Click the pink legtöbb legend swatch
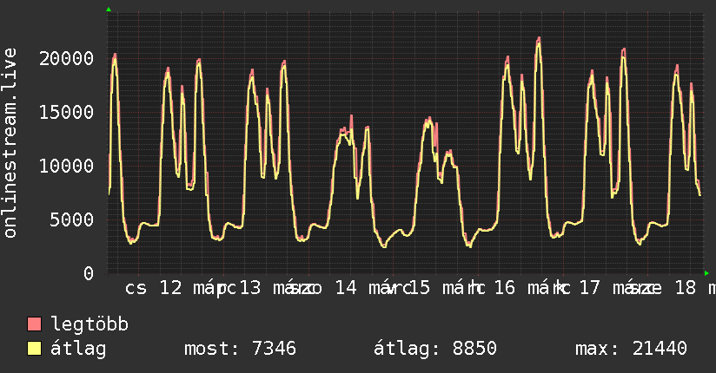716x373 pixels. coord(34,324)
